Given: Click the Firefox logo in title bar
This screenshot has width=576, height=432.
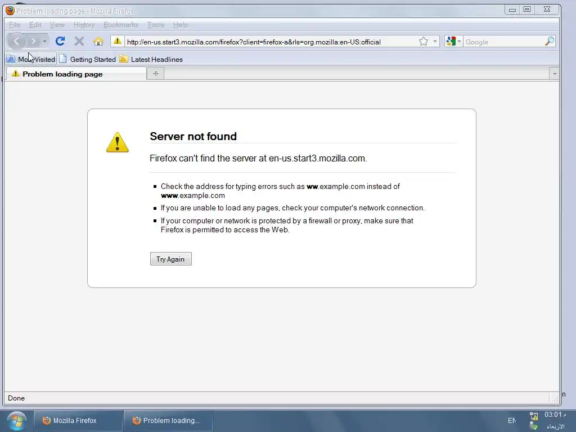Looking at the screenshot, I should 10,11.
